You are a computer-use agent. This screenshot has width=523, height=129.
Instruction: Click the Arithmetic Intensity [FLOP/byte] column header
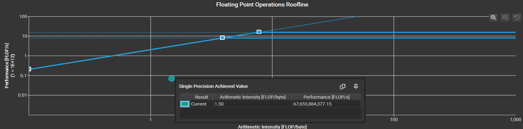click(x=253, y=97)
